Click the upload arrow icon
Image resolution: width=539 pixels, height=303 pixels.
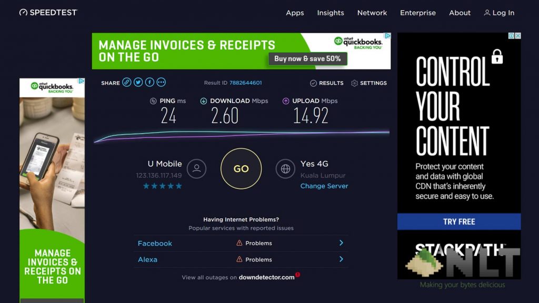(x=286, y=101)
